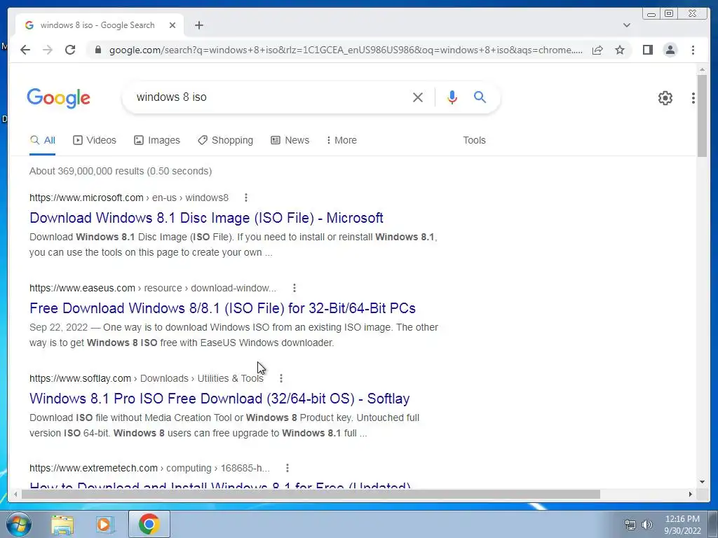Reload the current page
Image resolution: width=718 pixels, height=538 pixels.
[x=70, y=50]
